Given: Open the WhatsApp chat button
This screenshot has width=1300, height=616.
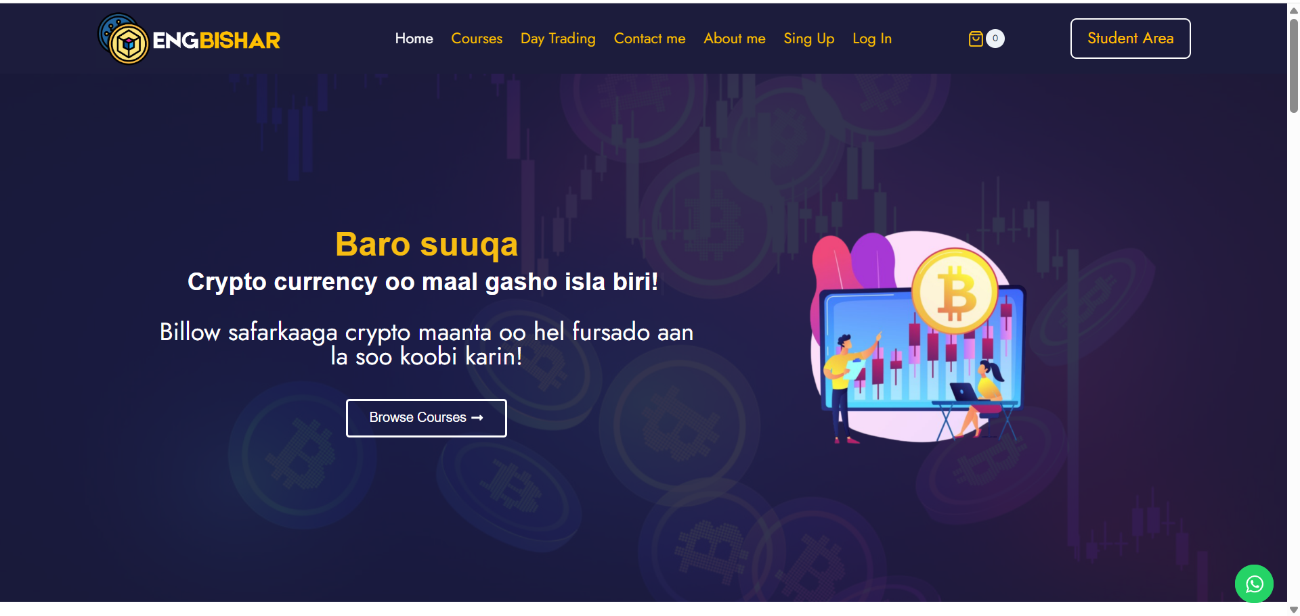Looking at the screenshot, I should (1254, 584).
